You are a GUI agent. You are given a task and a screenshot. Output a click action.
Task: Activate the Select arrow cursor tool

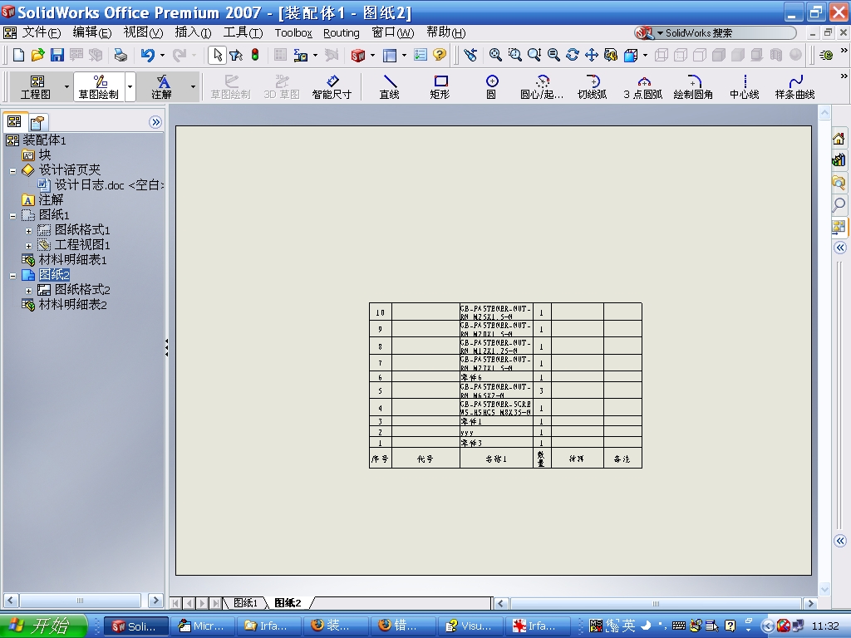pyautogui.click(x=217, y=55)
